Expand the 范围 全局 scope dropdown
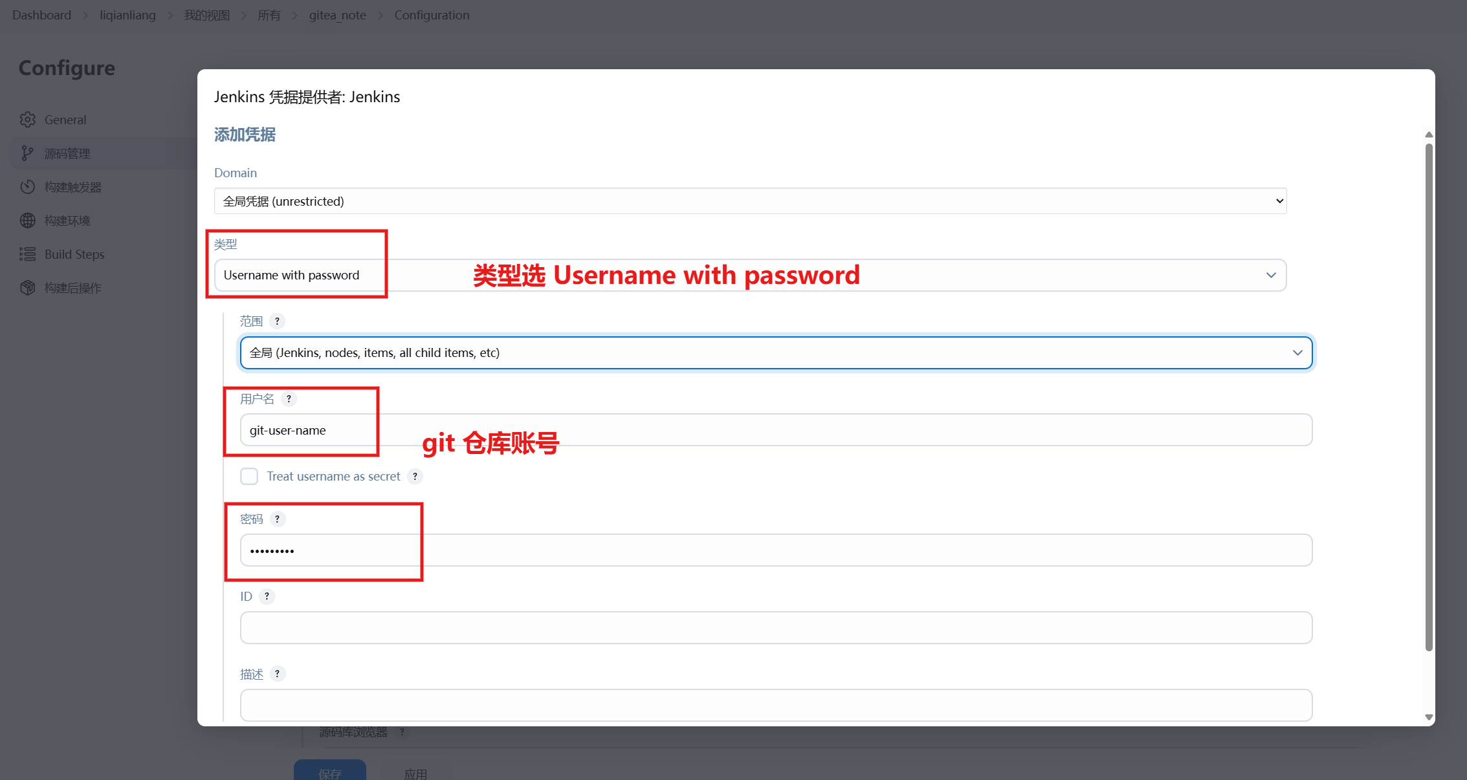This screenshot has width=1467, height=780. 776,352
